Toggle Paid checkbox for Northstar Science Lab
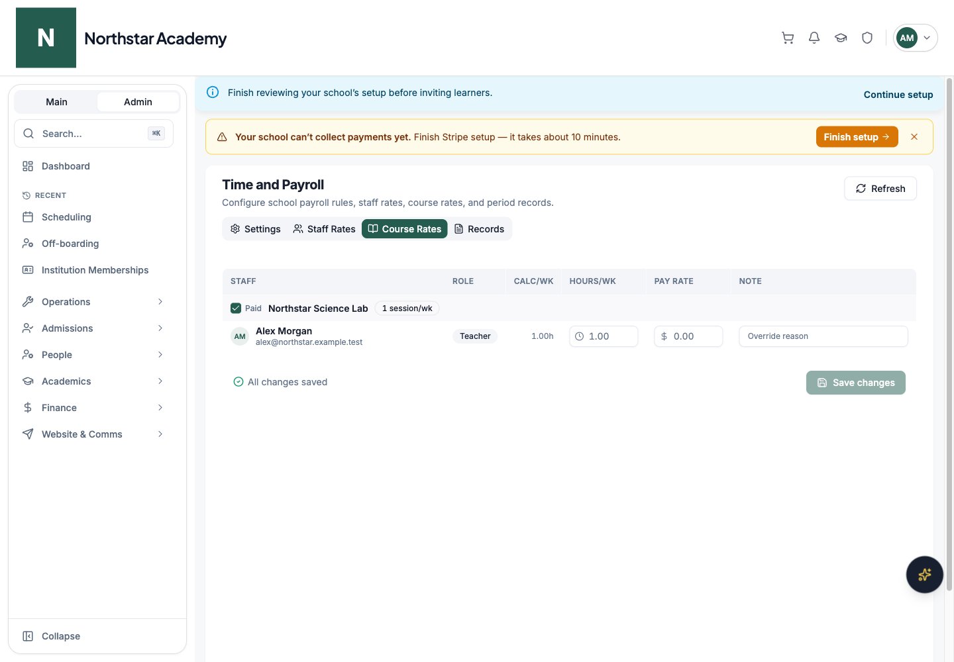 [x=236, y=308]
